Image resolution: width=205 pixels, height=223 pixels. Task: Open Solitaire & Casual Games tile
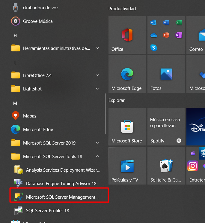click(166, 166)
